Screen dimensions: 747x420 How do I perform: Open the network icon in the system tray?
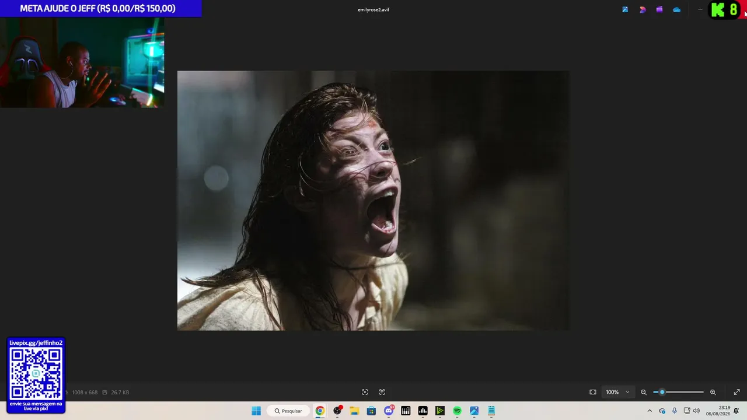click(x=687, y=411)
